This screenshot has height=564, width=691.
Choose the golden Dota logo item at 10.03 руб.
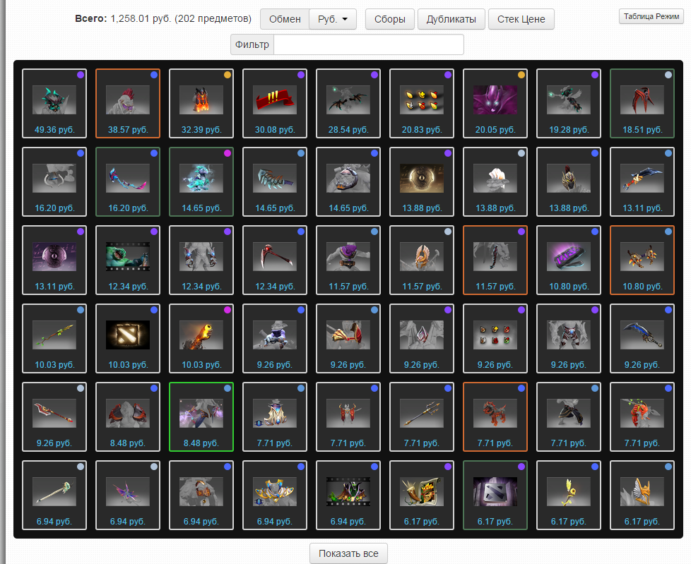pyautogui.click(x=128, y=339)
